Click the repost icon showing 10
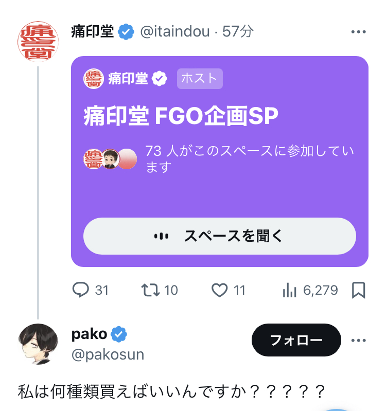The height and width of the screenshot is (411, 386). (150, 290)
